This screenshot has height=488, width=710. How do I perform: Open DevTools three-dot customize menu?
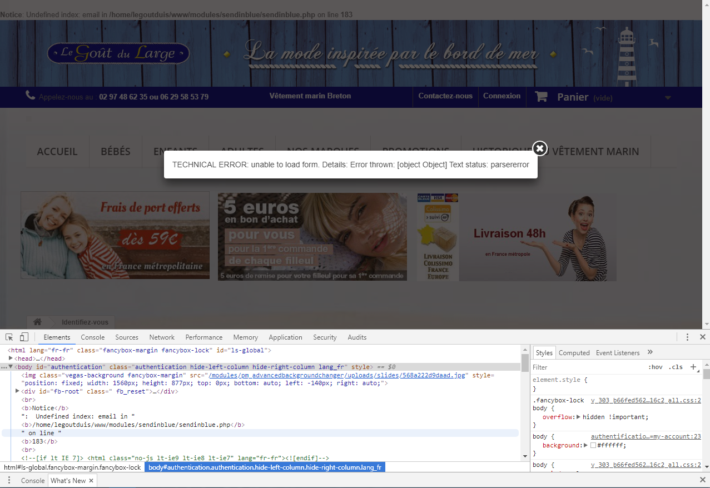tap(687, 337)
